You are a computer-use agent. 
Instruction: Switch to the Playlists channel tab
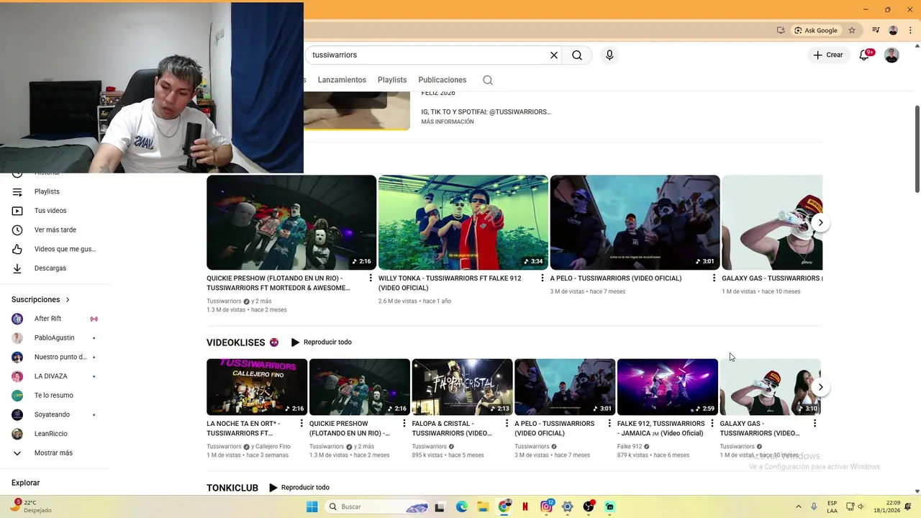tap(392, 80)
